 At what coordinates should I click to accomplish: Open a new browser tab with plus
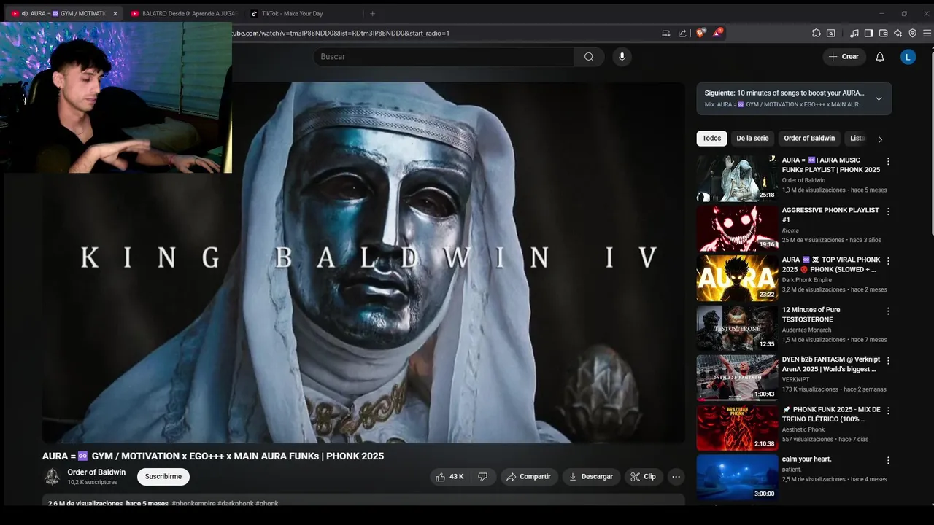(372, 13)
